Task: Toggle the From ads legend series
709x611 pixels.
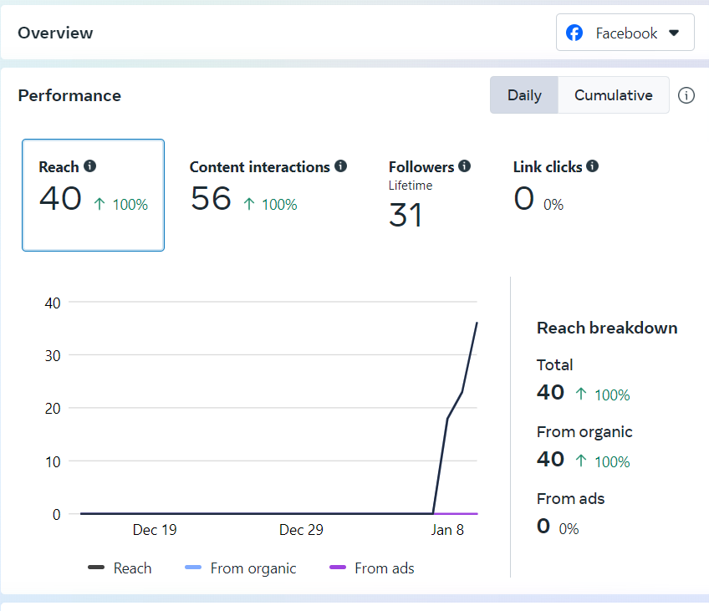Action: click(x=373, y=568)
